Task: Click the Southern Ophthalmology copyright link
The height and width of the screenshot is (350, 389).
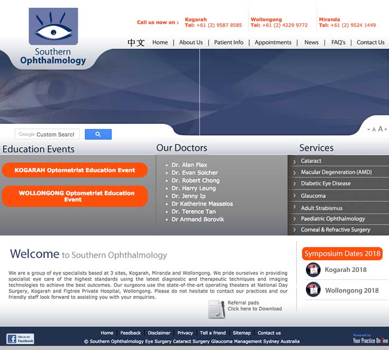Action: pyautogui.click(x=192, y=342)
